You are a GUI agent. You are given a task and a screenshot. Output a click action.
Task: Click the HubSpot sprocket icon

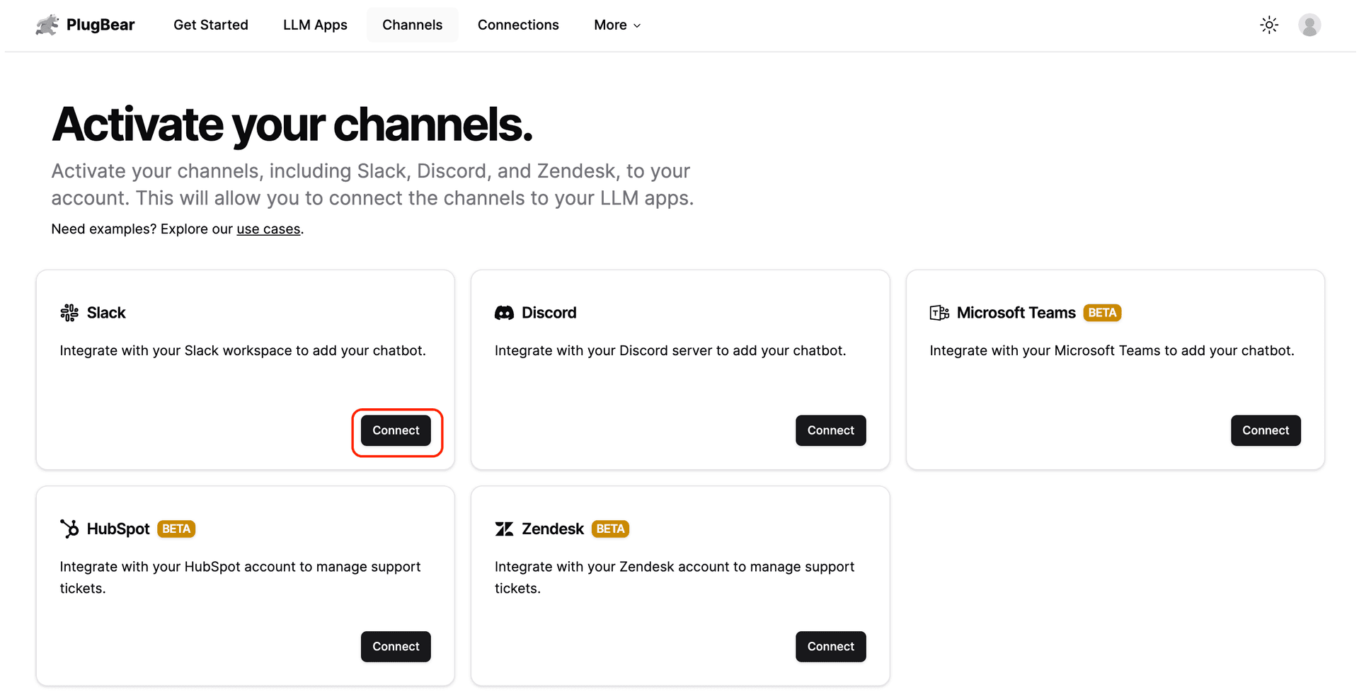click(69, 529)
